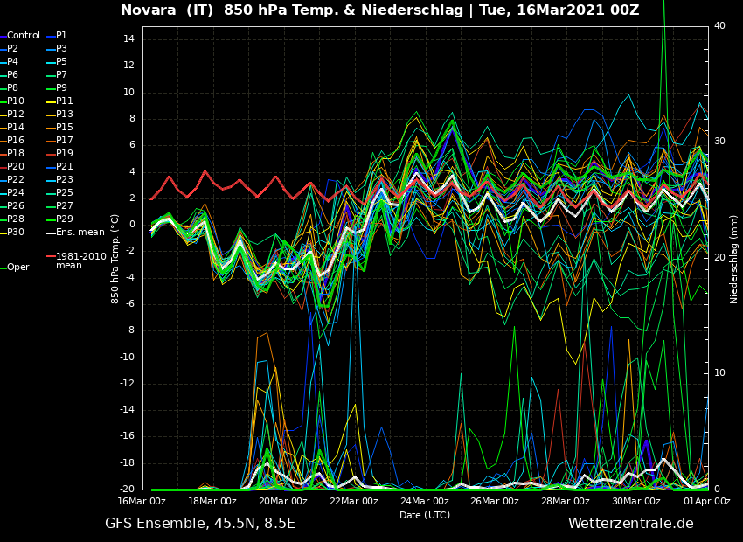
Task: Click the 30Mar 00z date tick
Action: pos(637,501)
